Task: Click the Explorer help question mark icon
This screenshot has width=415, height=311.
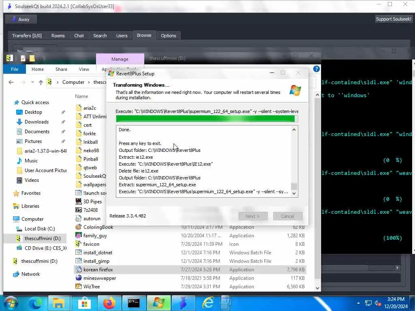Action: tap(316, 69)
